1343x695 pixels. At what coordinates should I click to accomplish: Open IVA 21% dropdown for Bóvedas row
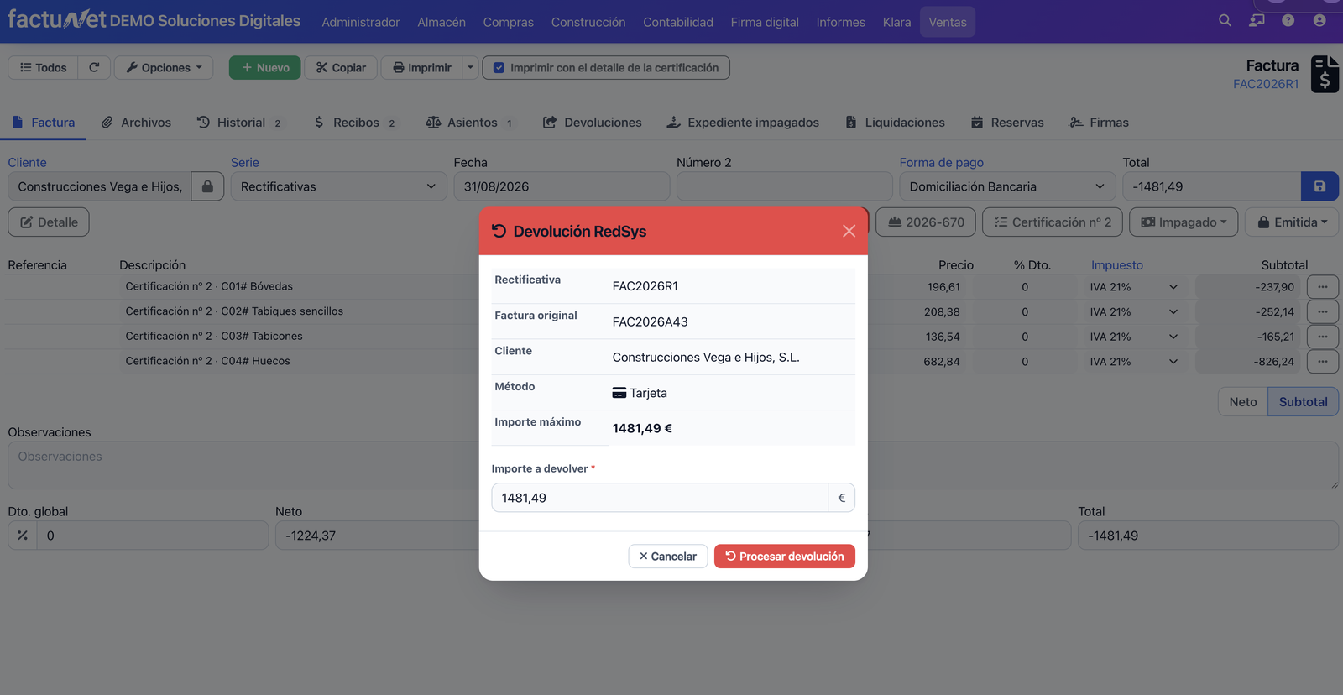1133,287
